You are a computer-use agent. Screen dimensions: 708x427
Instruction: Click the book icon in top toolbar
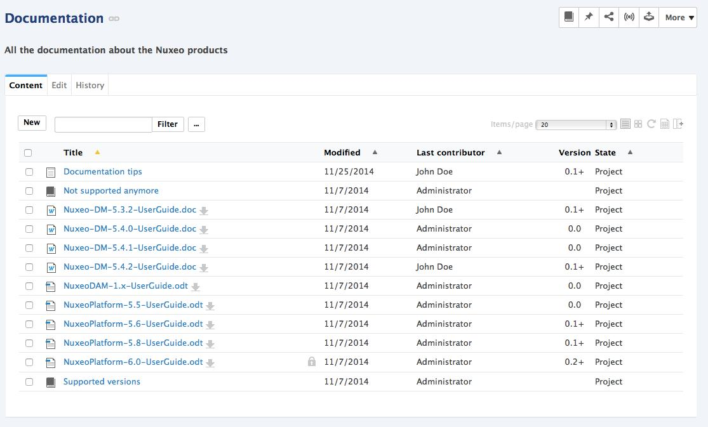[569, 17]
